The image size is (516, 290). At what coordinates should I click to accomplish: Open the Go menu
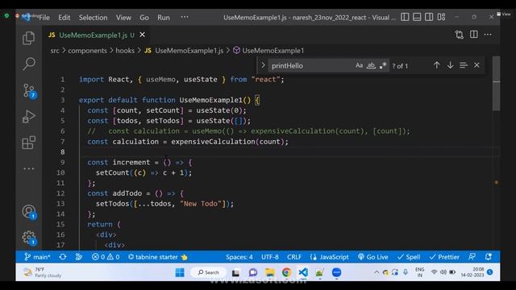(x=144, y=18)
